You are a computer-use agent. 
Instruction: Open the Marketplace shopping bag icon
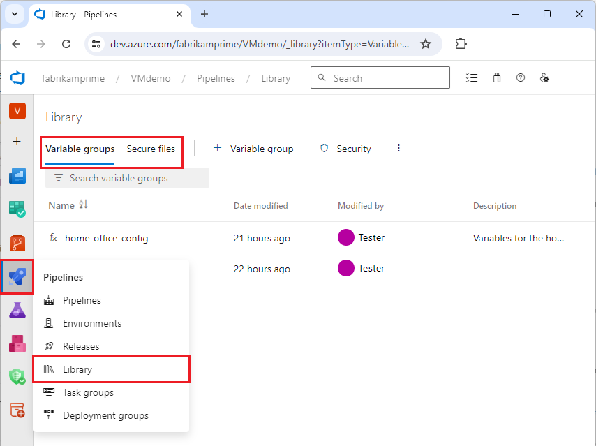[x=496, y=77]
